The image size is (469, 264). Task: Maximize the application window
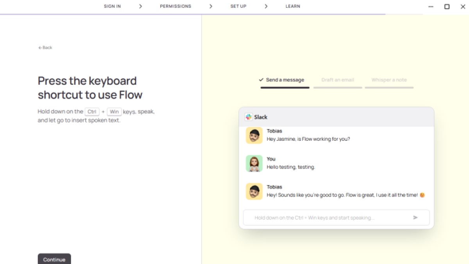(x=447, y=7)
